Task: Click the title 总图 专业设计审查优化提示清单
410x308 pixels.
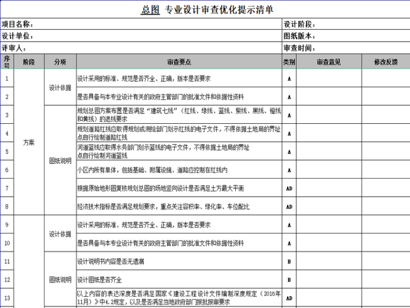Action: point(207,10)
